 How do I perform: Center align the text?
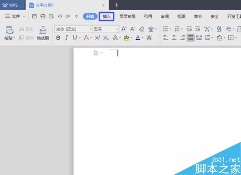coord(174,38)
